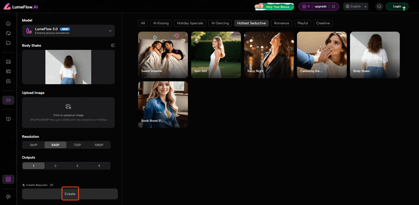Image resolution: width=419 pixels, height=205 pixels.
Task: Select 1080P resolution
Action: 99,145
